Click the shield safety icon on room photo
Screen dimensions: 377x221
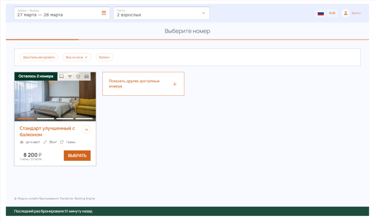pos(78,76)
